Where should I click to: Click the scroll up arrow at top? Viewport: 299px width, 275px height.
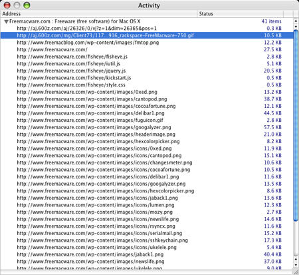[296, 21]
